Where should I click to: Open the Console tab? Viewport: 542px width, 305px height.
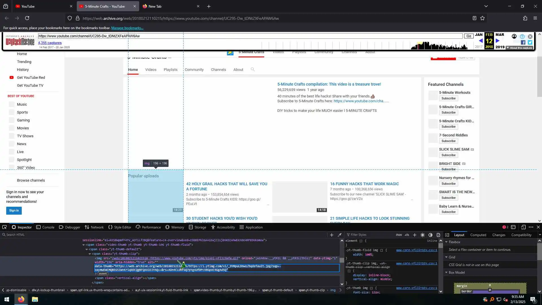(45, 227)
